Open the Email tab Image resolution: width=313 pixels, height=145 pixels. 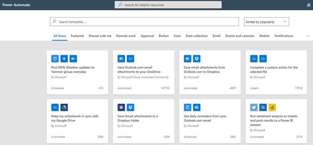click(217, 36)
